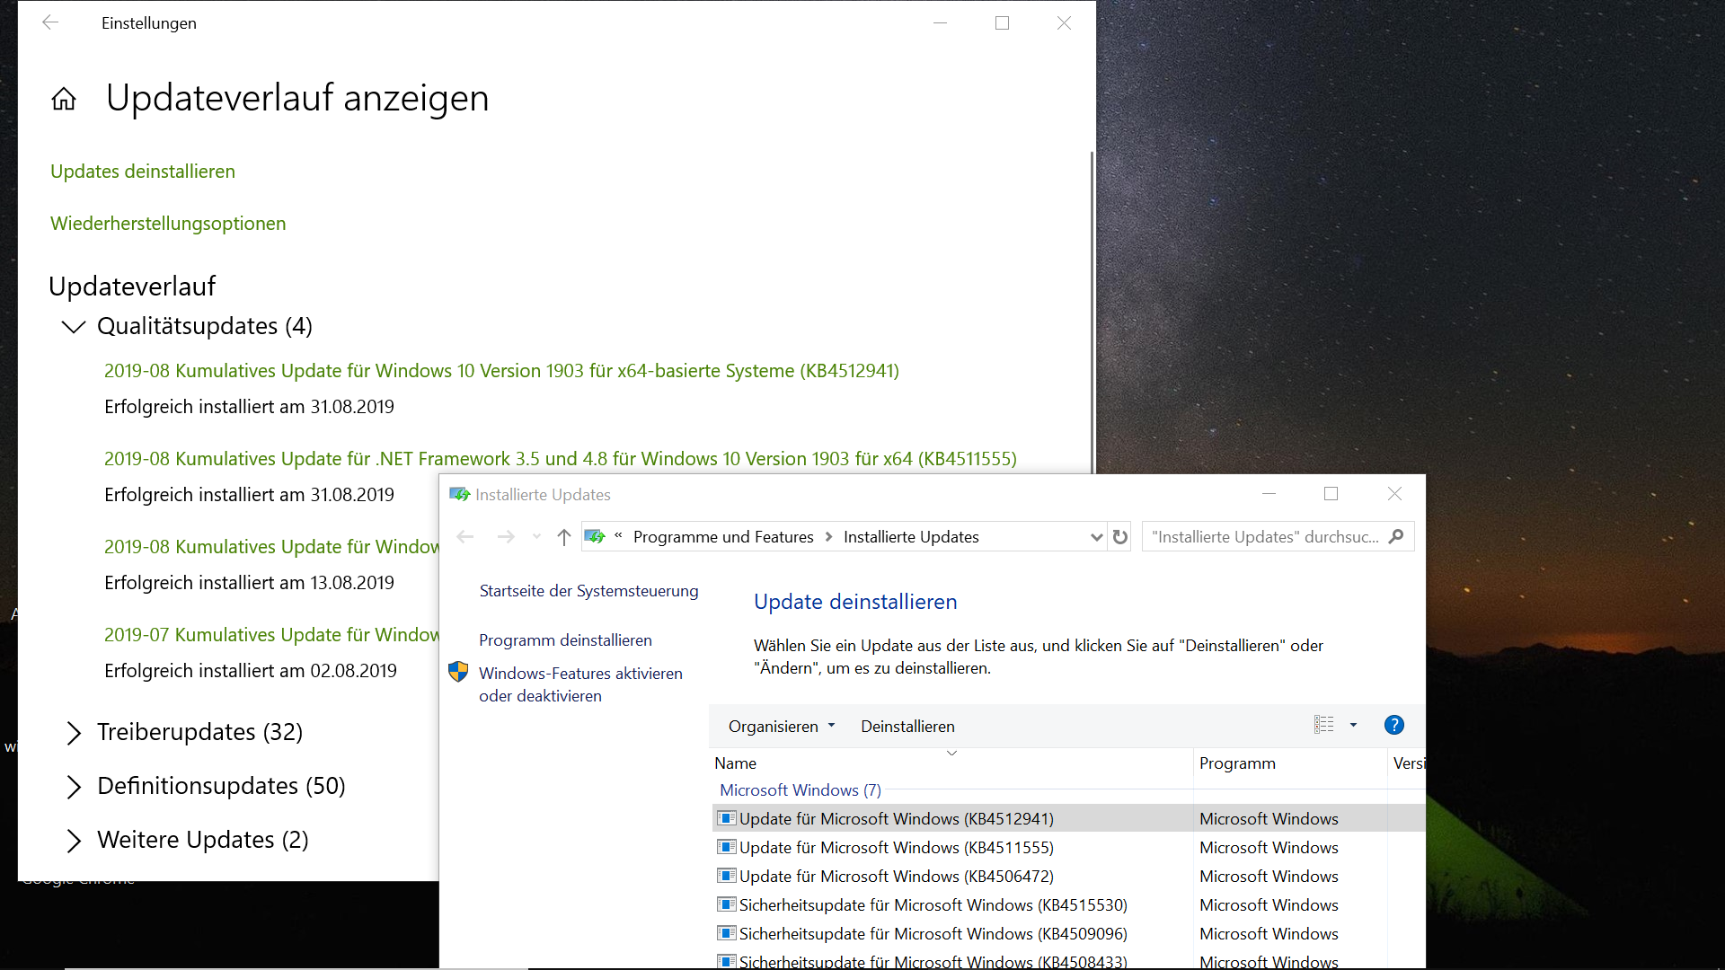Open the Organisieren dropdown menu
This screenshot has height=970, width=1725.
pyautogui.click(x=781, y=727)
